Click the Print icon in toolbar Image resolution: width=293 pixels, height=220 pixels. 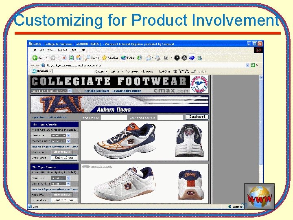(158, 58)
